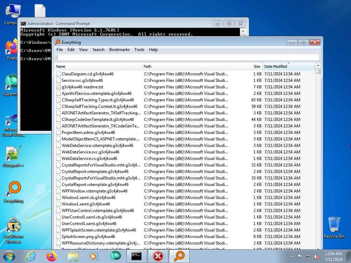Click WPFUserControl.vstemplate.g3c4j4sw46 file name
This screenshot has width=351, height=263.
(98, 211)
